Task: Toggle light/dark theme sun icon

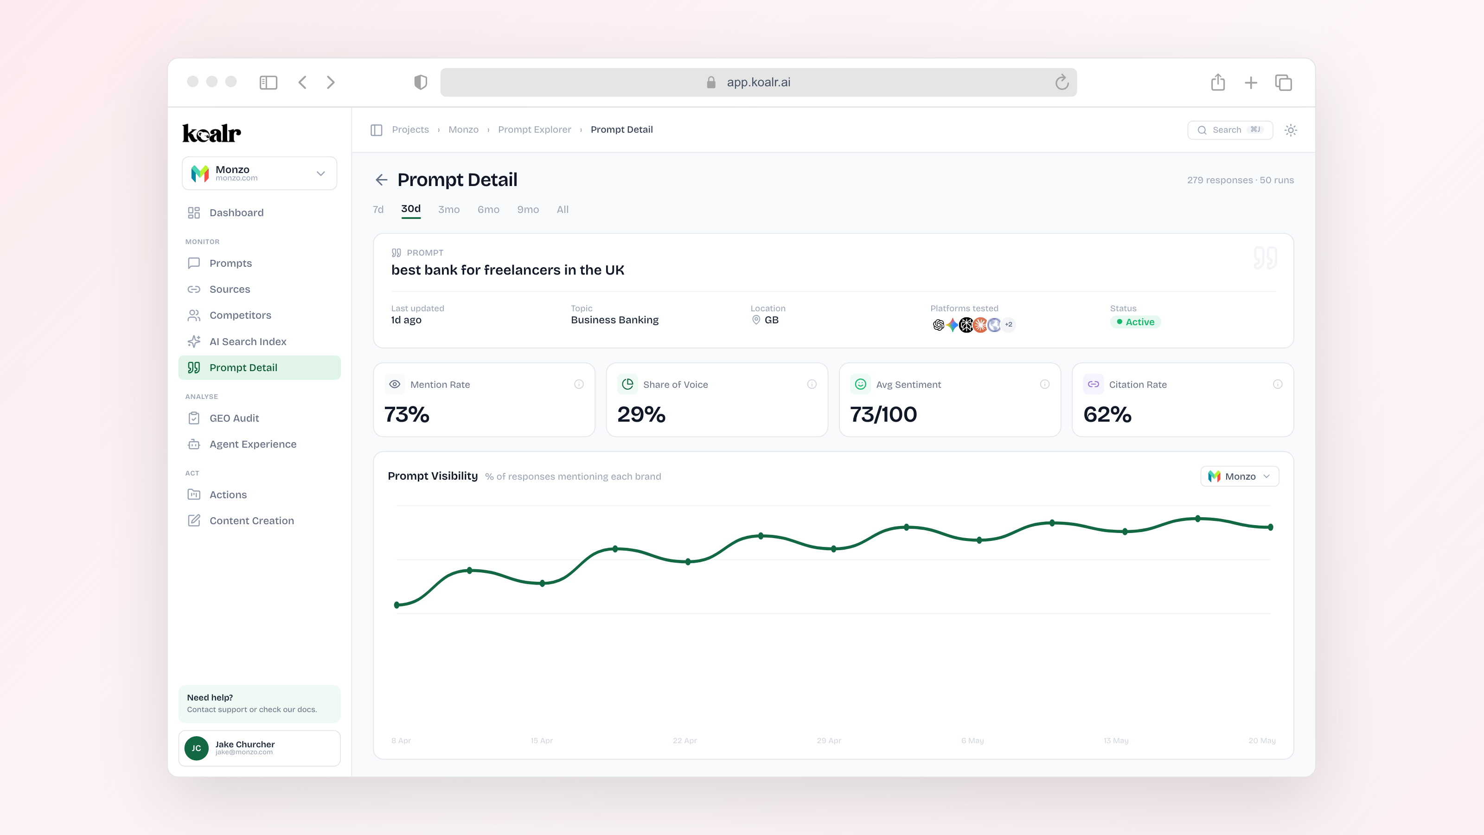Action: [1291, 130]
